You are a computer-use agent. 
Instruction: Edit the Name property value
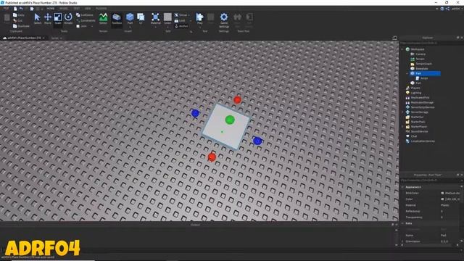[449, 236]
